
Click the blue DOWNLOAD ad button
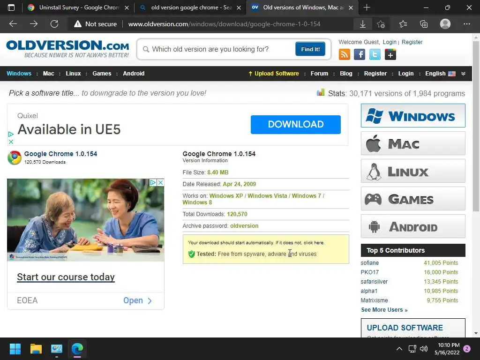click(x=296, y=125)
